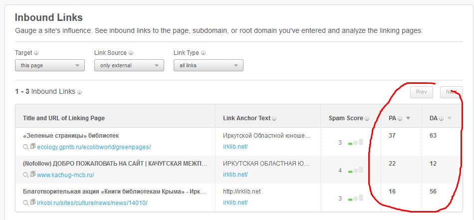The height and width of the screenshot is (220, 474).
Task: Open the www.kachug-mcb.ru/ link
Action: (x=65, y=175)
